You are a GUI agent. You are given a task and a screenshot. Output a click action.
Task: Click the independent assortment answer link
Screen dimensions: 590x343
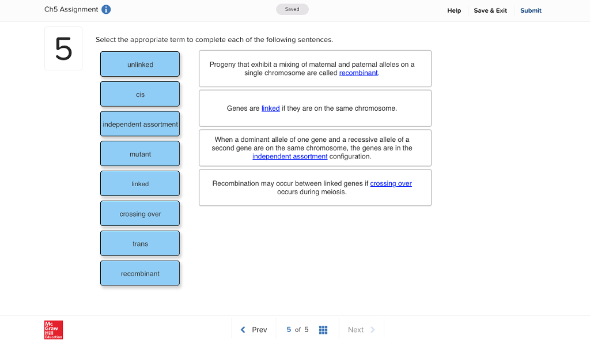tap(290, 156)
